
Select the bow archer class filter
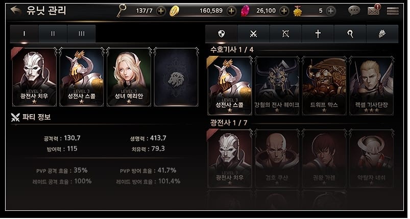(285, 34)
